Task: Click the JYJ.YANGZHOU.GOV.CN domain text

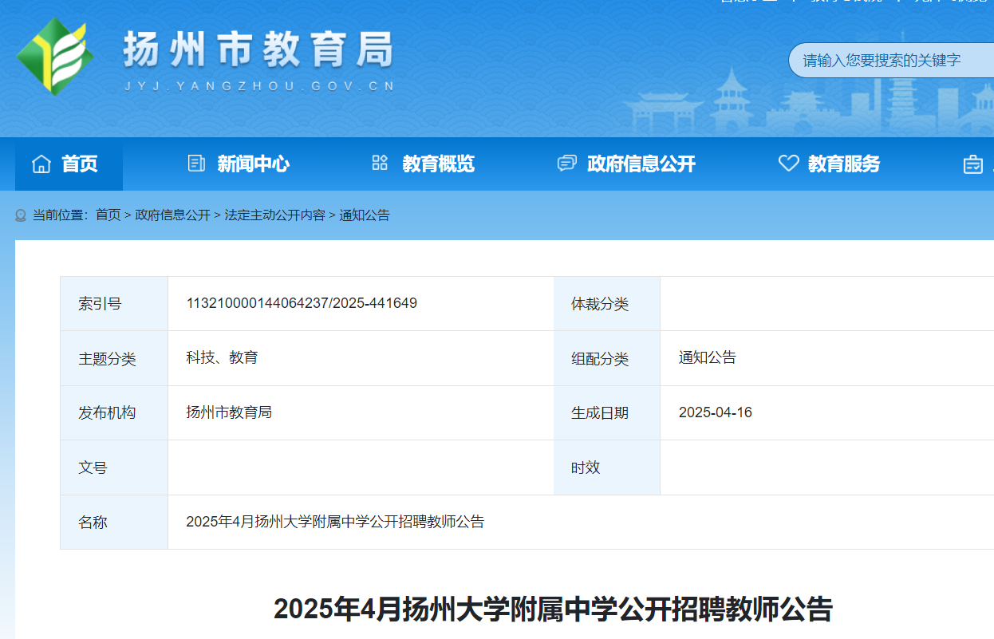Action: 260,86
